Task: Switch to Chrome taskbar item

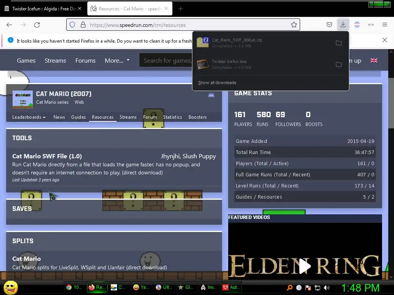Action: tap(74, 287)
